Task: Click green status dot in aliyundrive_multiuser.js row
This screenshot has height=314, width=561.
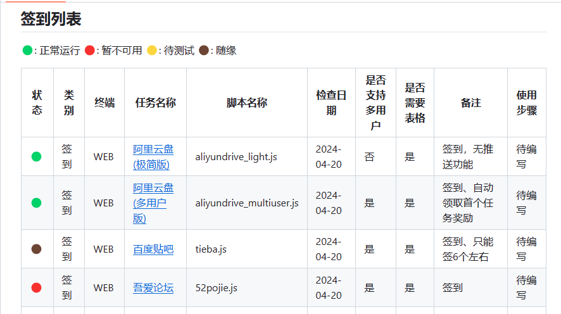Action: click(37, 203)
